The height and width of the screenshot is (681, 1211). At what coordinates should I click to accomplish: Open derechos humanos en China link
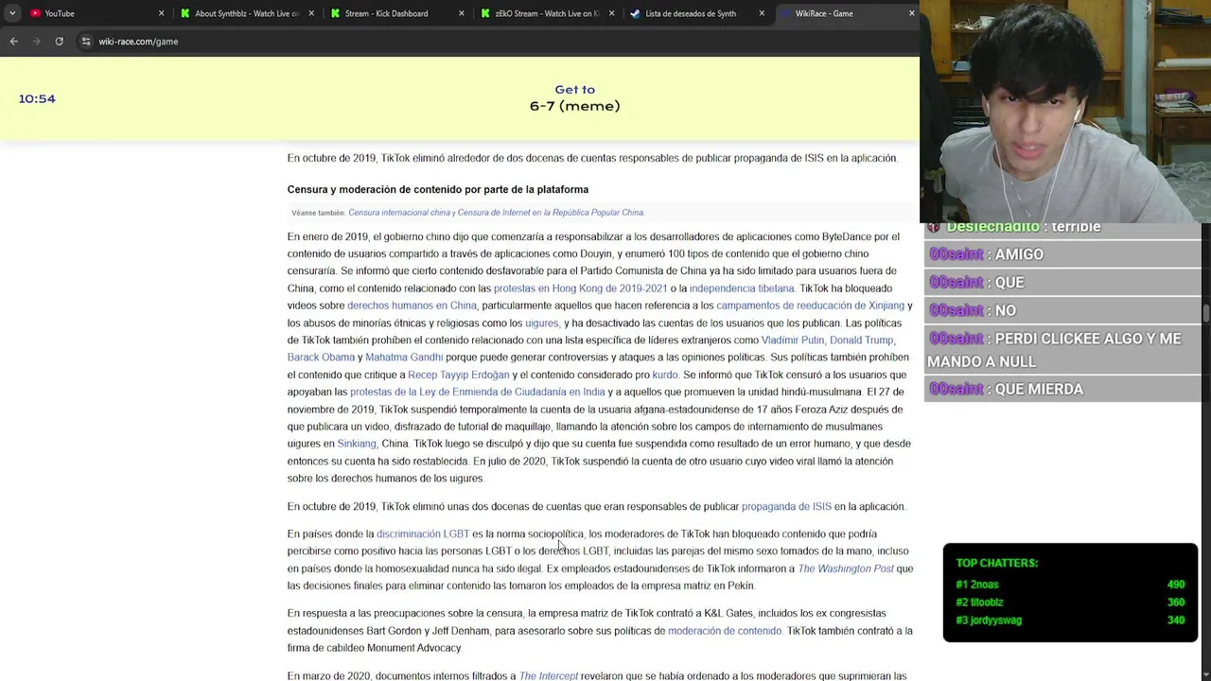click(x=412, y=306)
